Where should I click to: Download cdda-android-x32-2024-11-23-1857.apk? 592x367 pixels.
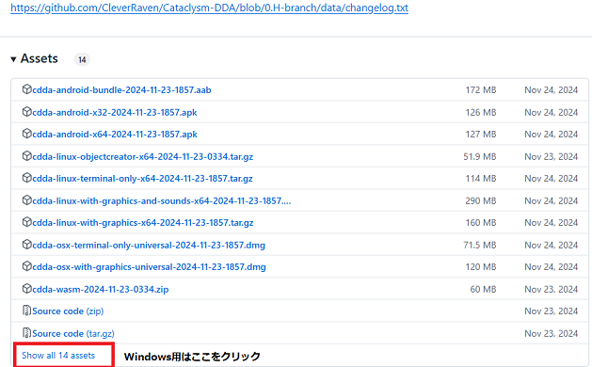click(115, 113)
